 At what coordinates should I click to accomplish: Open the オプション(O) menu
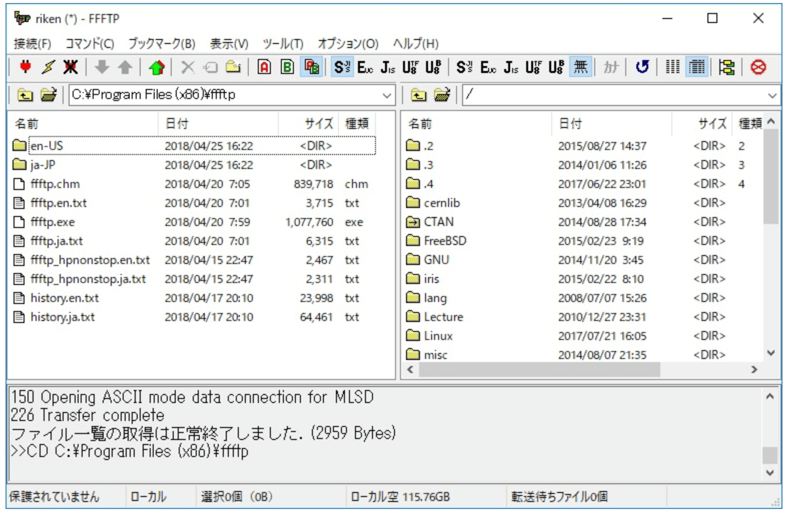coord(348,44)
